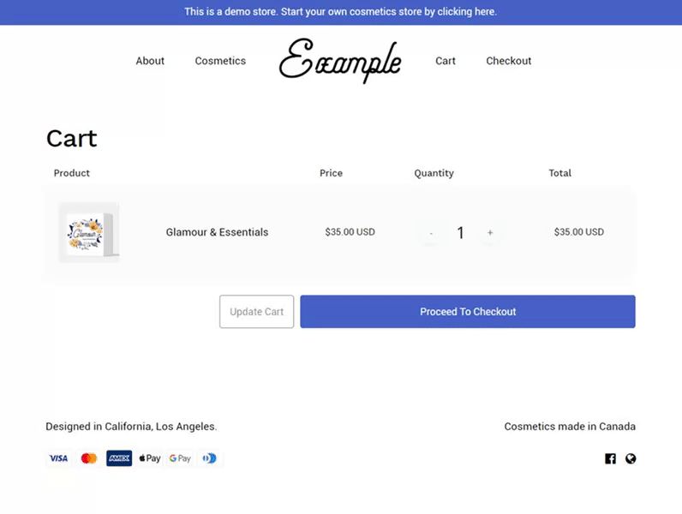Click the Visa payment icon
The height and width of the screenshot is (514, 682).
pos(59,458)
